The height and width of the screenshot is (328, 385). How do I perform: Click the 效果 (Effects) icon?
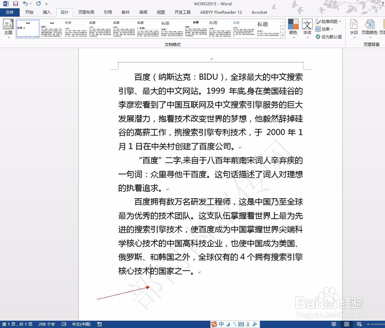point(318,29)
